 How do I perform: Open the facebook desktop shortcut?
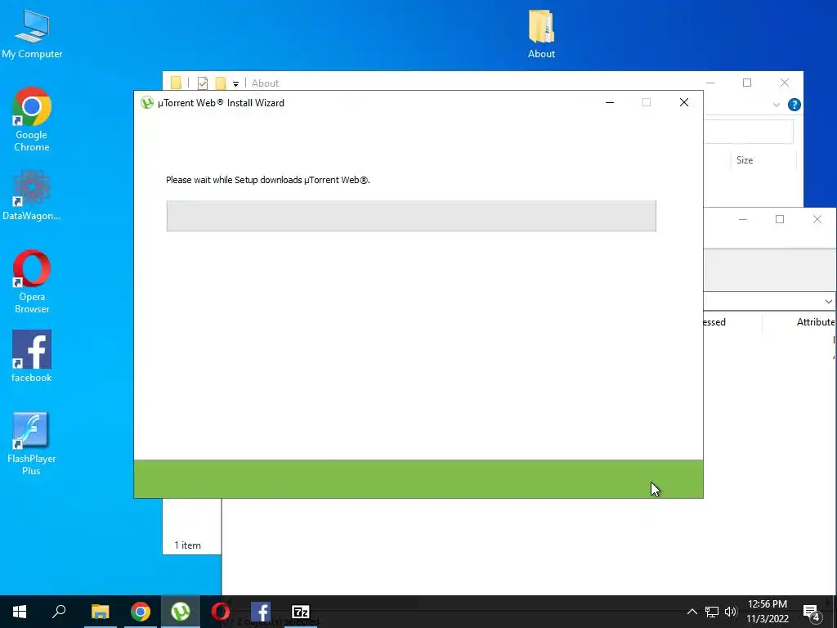point(32,357)
